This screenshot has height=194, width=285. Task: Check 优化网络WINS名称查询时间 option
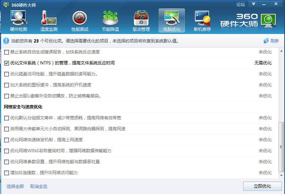tap(6, 151)
